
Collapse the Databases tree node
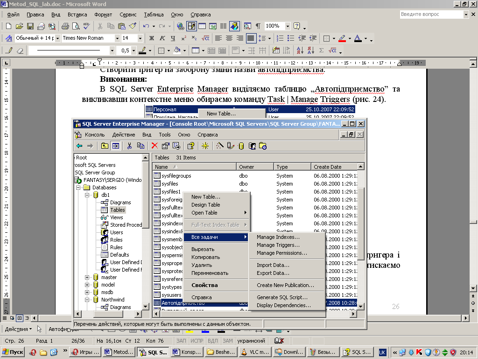click(x=78, y=187)
